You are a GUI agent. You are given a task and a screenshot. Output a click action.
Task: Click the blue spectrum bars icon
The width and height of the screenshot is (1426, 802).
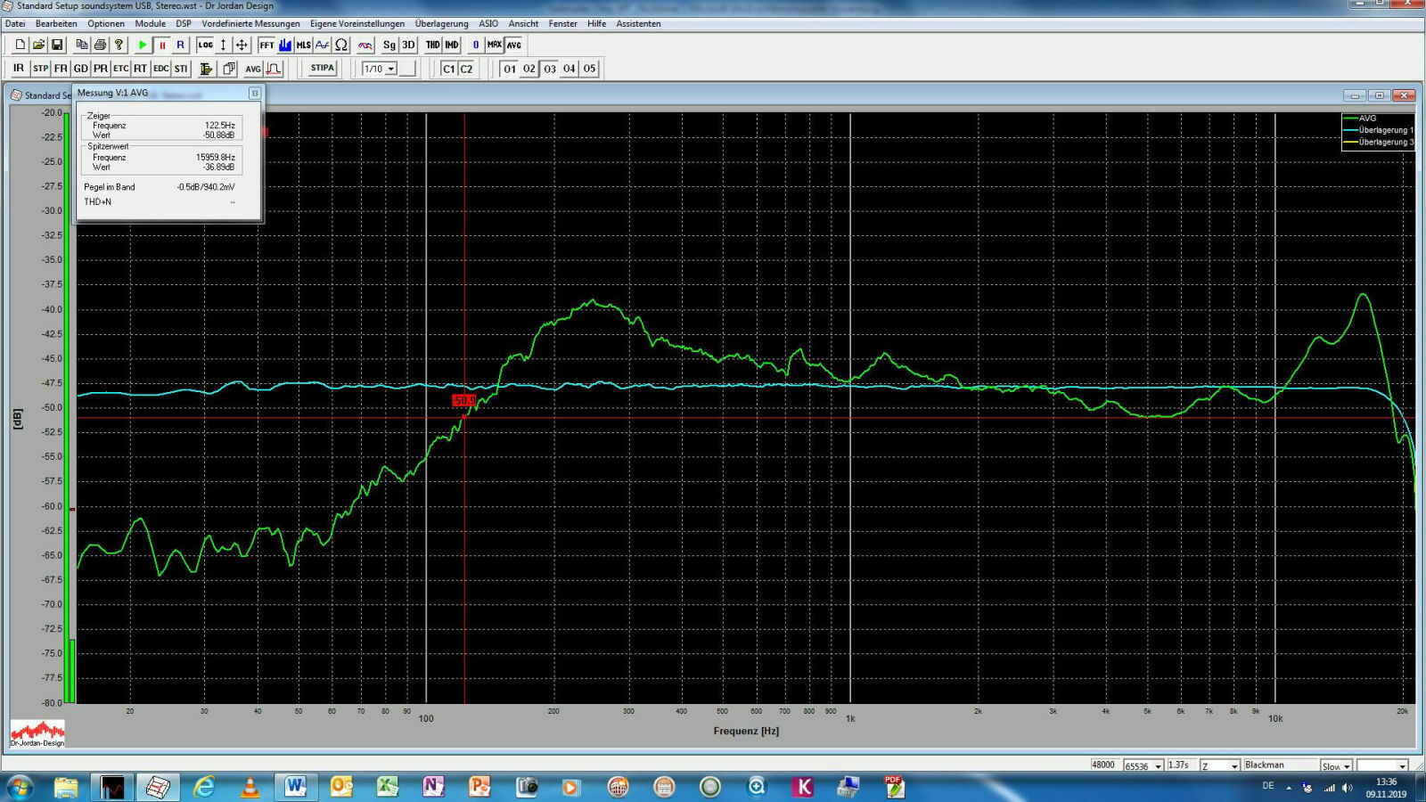(285, 45)
